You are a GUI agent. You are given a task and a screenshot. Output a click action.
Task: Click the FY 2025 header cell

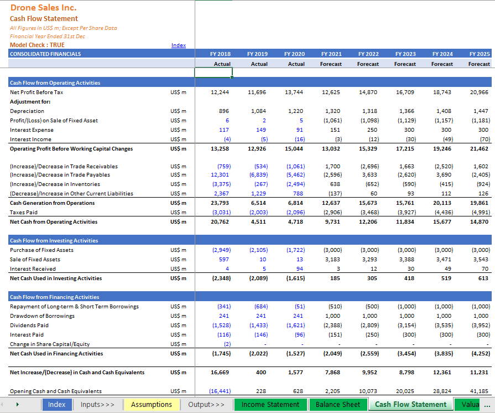pyautogui.click(x=480, y=54)
